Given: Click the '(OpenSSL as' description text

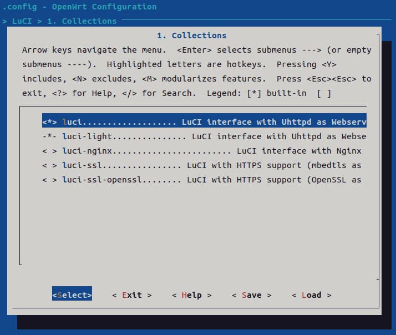Looking at the screenshot, I should [334, 180].
